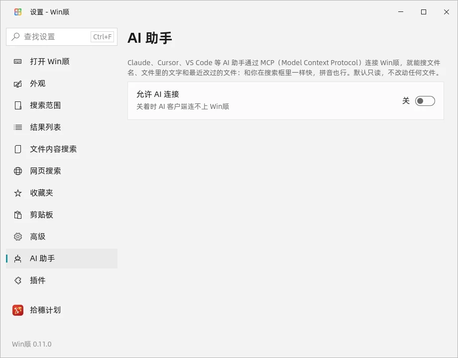Select the AI 助手 sidebar item
This screenshot has height=358, width=458.
click(62, 259)
